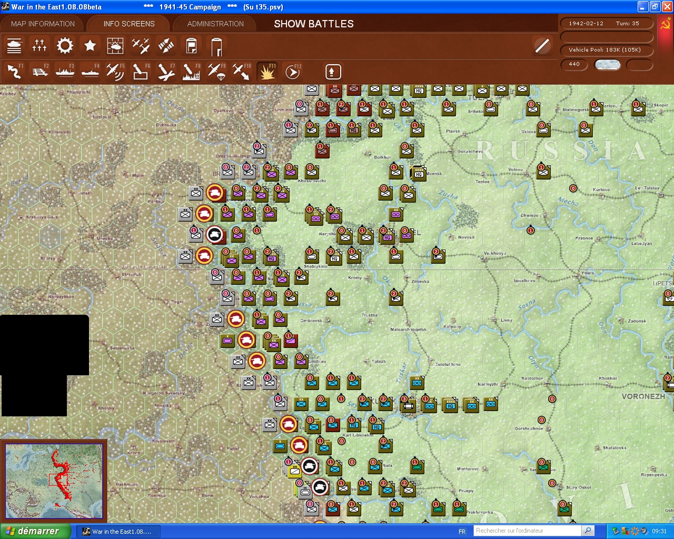Click the taskbar search magnifier button
This screenshot has height=539, width=674.
tap(588, 531)
